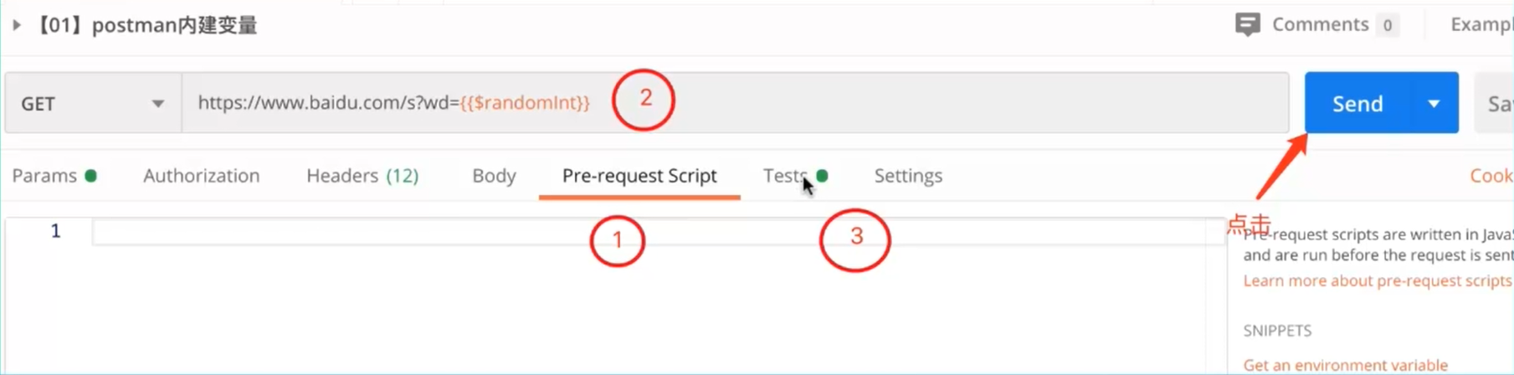Open the Settings tab
The width and height of the screenshot is (1514, 375).
pyautogui.click(x=908, y=176)
